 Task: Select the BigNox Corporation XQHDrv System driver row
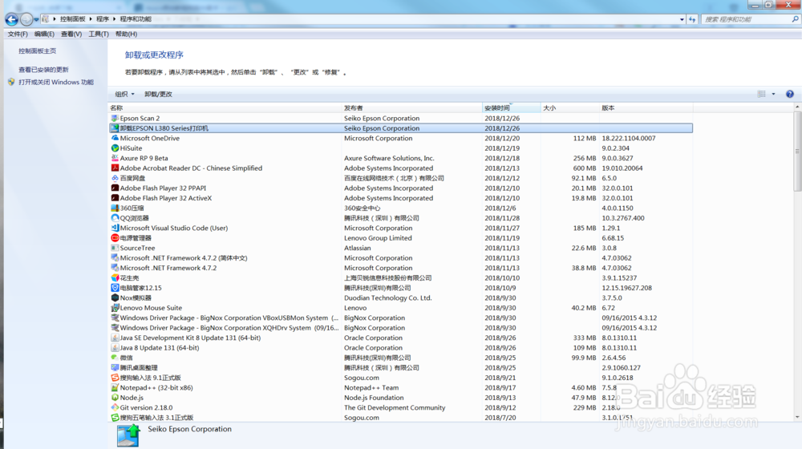(x=401, y=328)
